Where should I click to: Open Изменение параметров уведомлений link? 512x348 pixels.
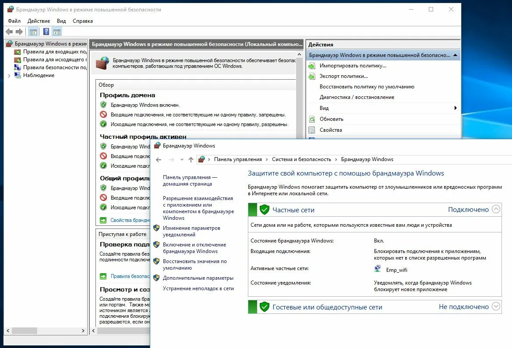(x=191, y=231)
